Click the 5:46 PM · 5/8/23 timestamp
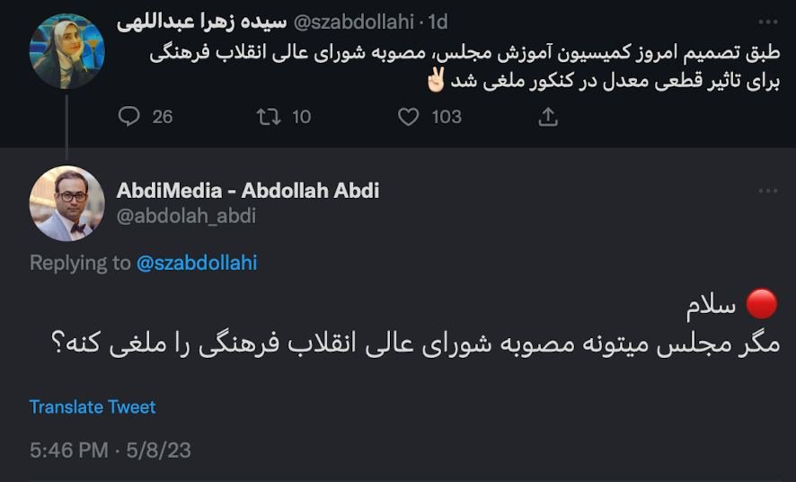The image size is (796, 482). (x=111, y=450)
